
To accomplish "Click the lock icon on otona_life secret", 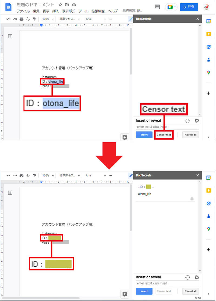I will click(x=192, y=199).
